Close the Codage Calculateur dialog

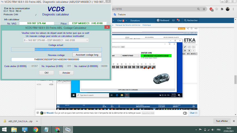pos(107,27)
